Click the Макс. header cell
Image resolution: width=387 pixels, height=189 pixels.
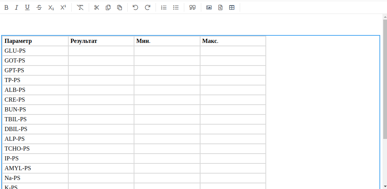(x=233, y=41)
